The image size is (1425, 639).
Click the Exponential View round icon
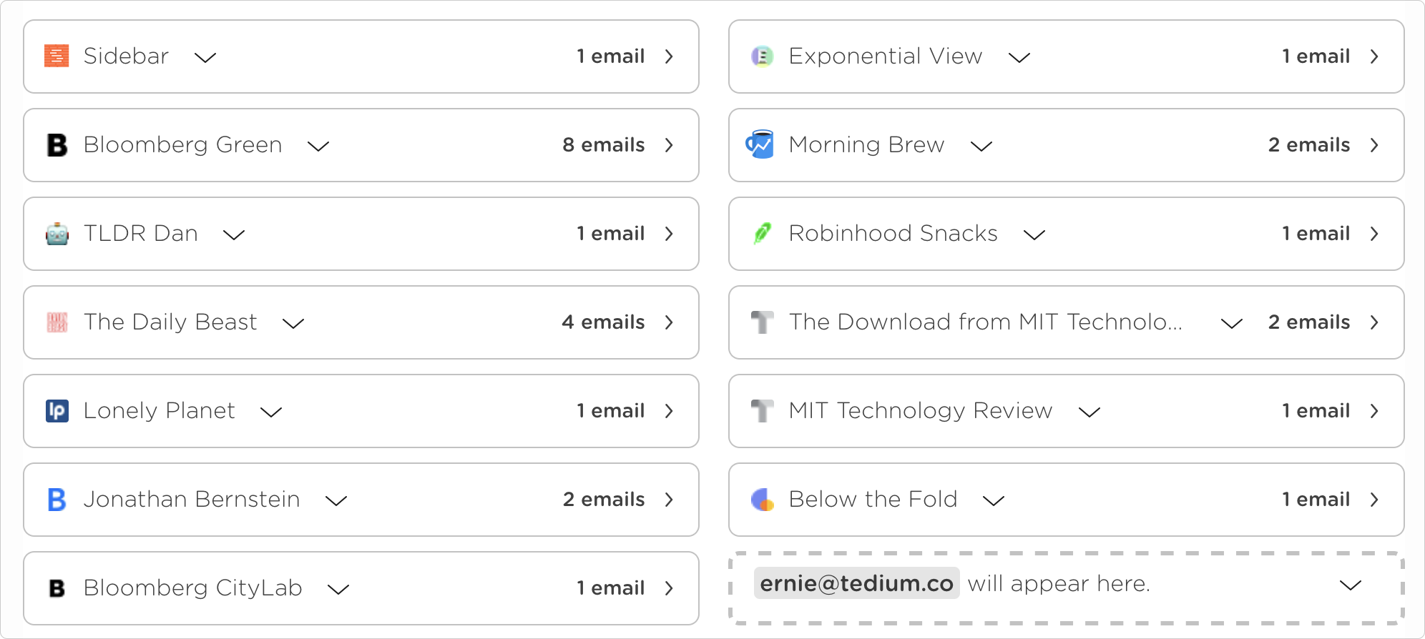point(762,56)
